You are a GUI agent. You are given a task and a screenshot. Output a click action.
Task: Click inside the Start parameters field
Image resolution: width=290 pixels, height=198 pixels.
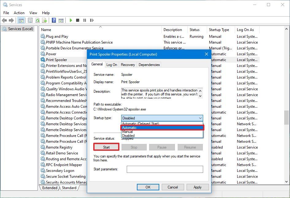[165, 169]
